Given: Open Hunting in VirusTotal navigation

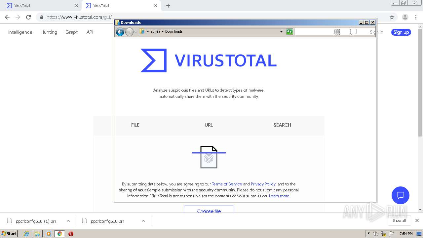Looking at the screenshot, I should [49, 32].
